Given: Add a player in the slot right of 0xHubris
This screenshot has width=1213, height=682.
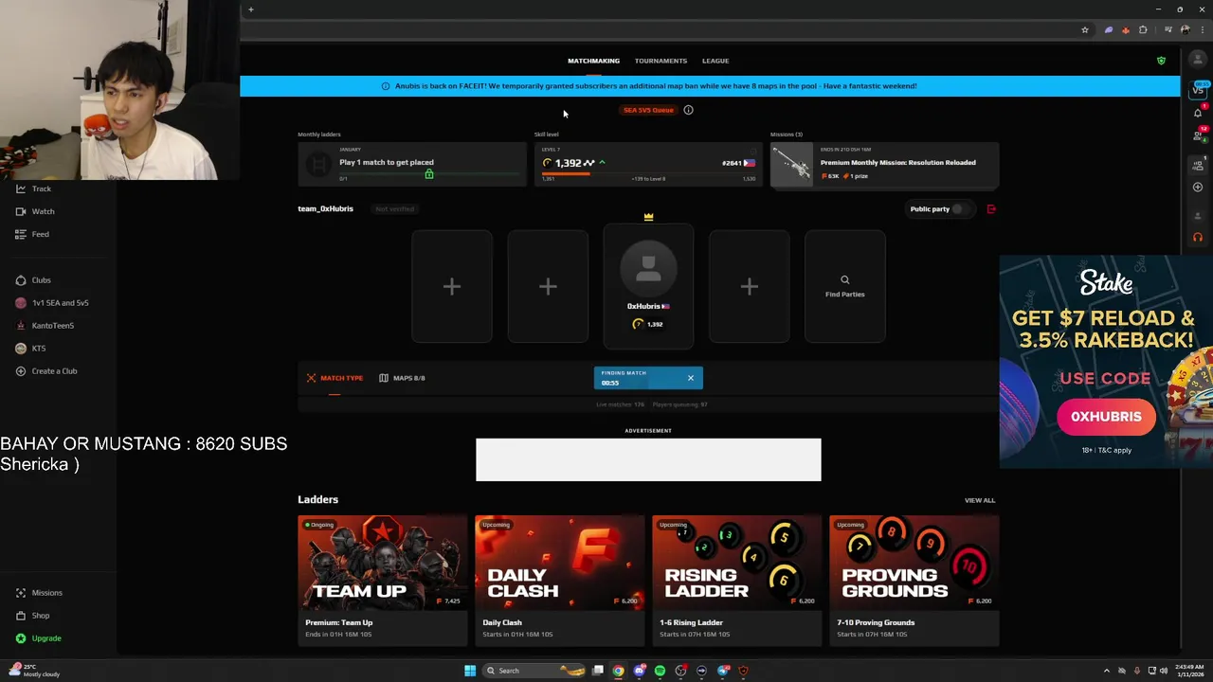Looking at the screenshot, I should pos(749,286).
